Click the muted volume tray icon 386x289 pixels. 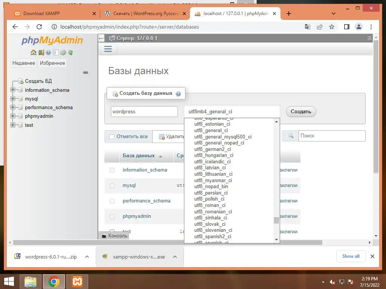click(x=332, y=282)
